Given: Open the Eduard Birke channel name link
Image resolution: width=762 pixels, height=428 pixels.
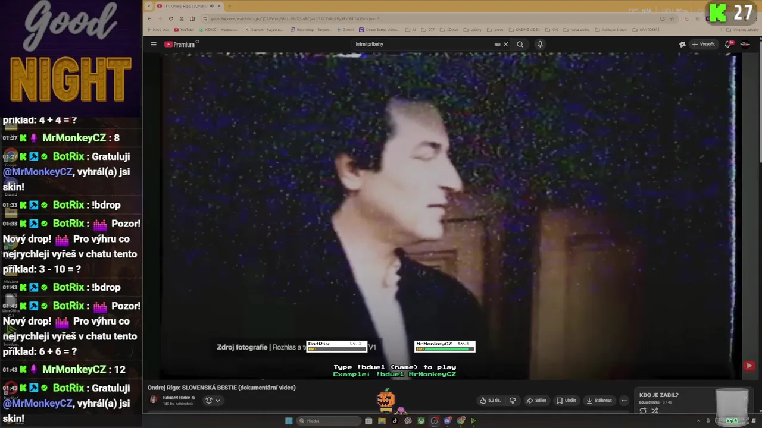Looking at the screenshot, I should coord(176,398).
